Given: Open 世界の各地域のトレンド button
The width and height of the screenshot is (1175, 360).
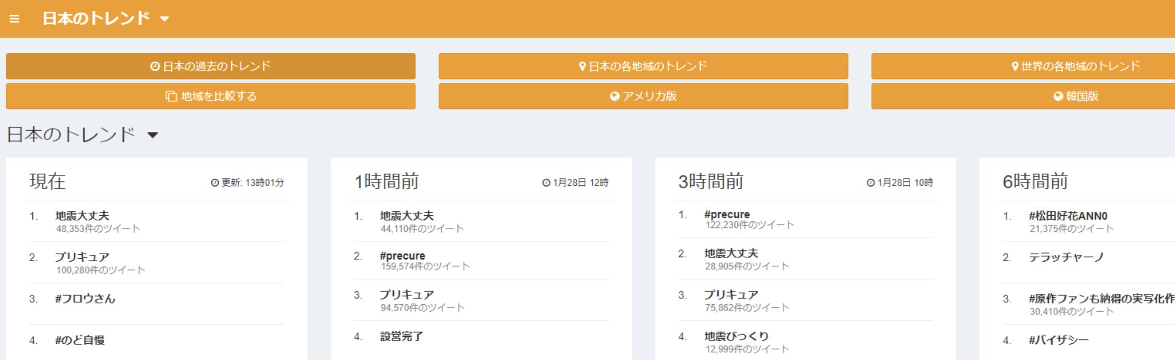Looking at the screenshot, I should tap(1023, 66).
